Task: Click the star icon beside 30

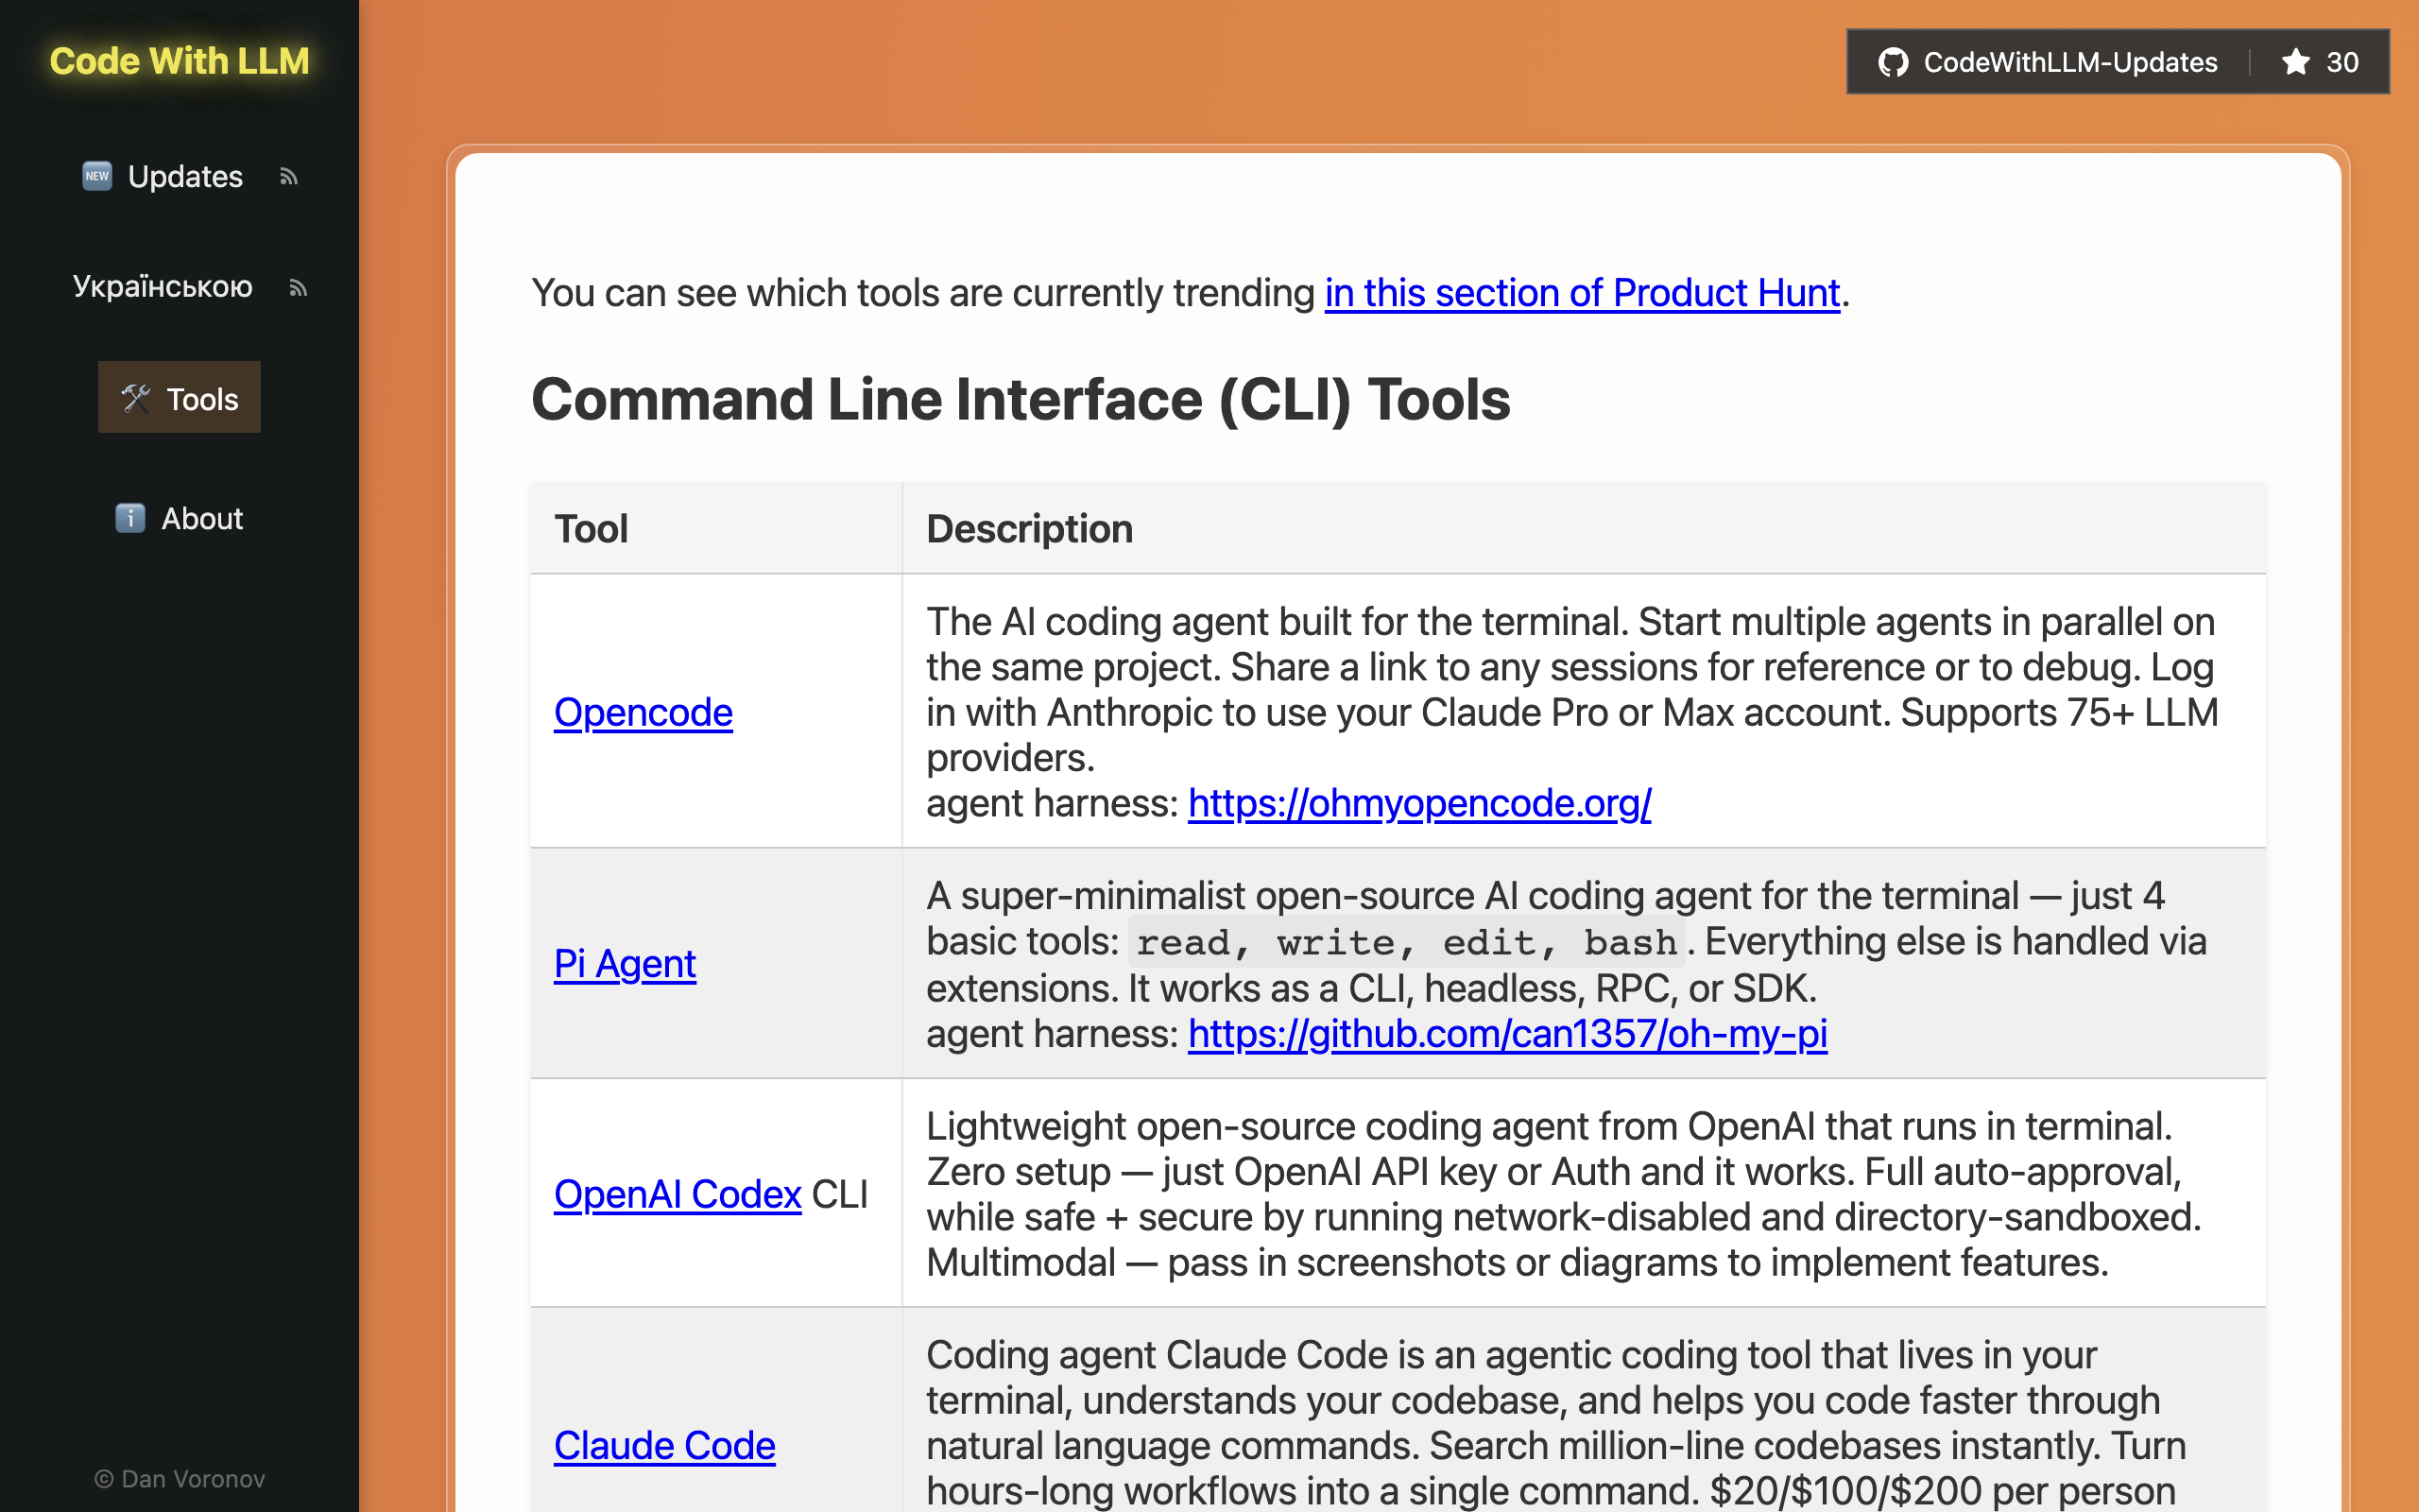Action: click(x=2295, y=62)
